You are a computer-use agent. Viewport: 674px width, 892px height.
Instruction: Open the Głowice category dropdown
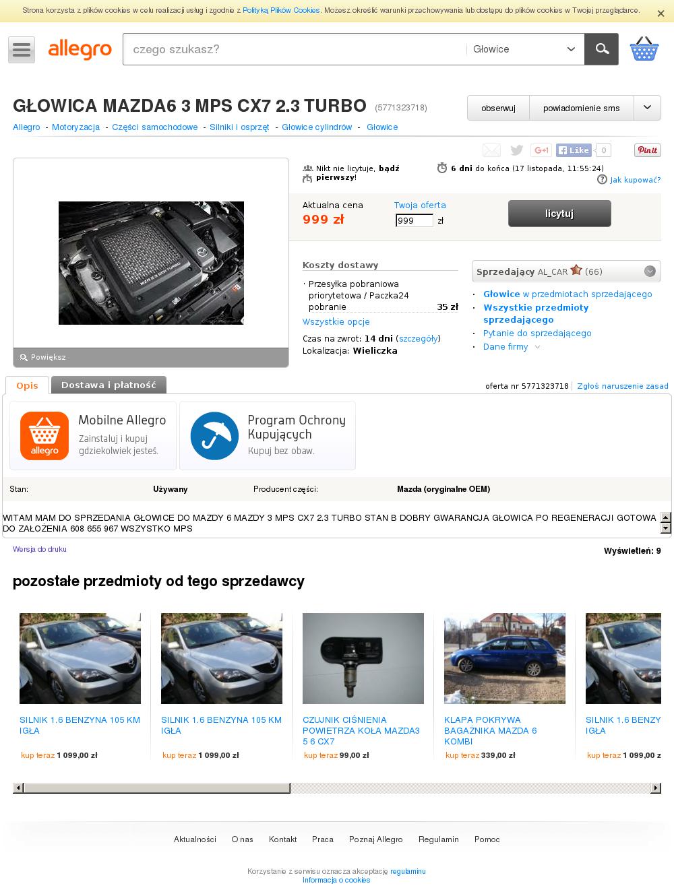point(524,49)
